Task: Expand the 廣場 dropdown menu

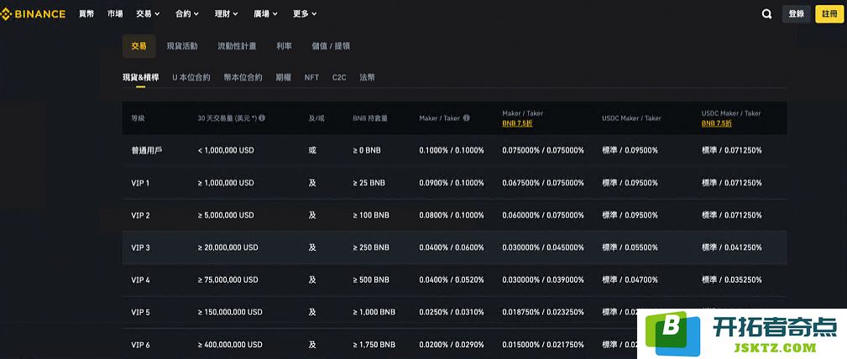Action: pyautogui.click(x=265, y=14)
